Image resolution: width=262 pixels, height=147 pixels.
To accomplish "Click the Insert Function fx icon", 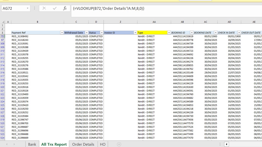I will [x=65, y=8].
